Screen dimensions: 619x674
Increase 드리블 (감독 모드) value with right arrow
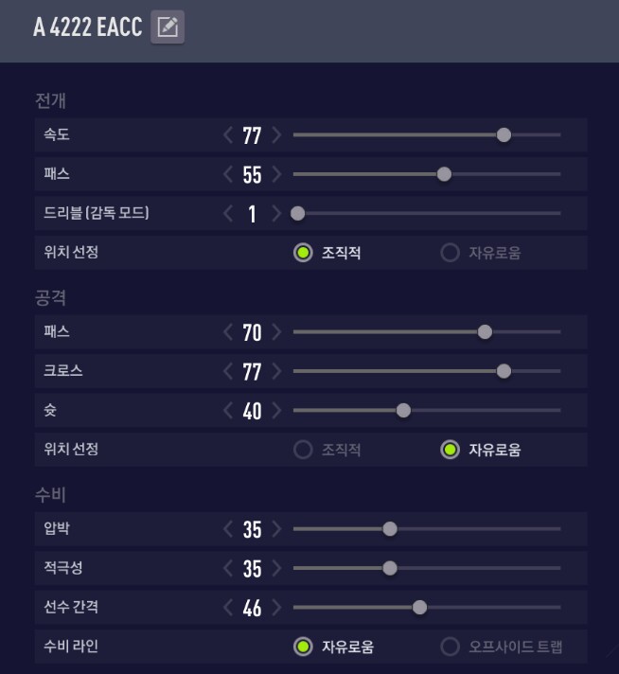point(276,214)
